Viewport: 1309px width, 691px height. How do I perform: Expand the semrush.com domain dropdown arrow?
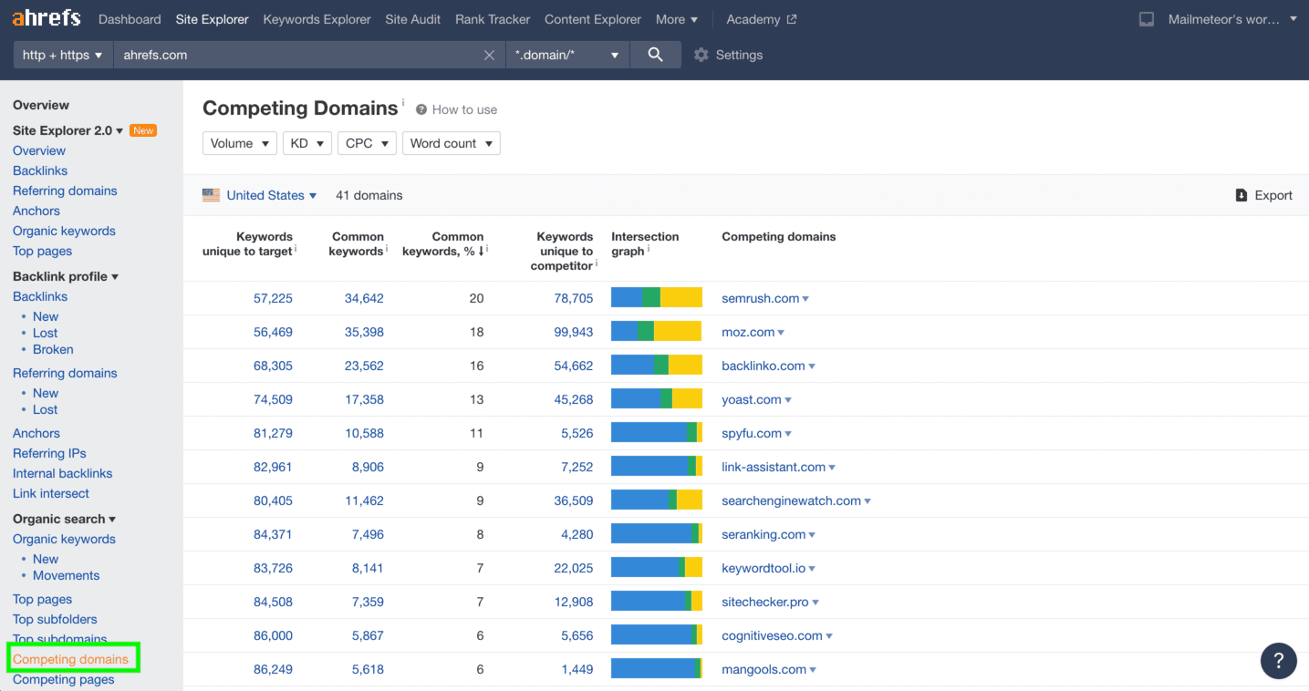[805, 299]
